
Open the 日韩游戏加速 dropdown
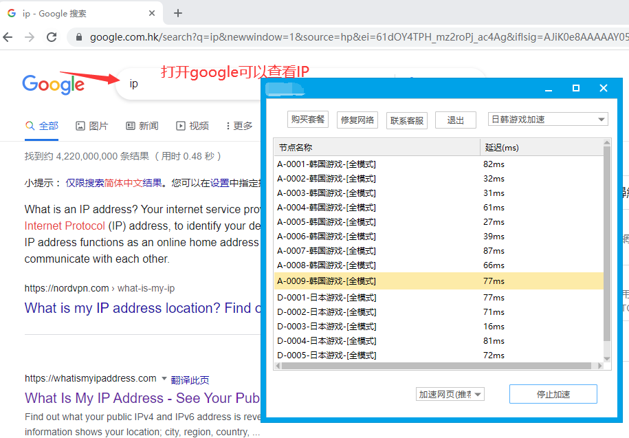click(x=548, y=120)
